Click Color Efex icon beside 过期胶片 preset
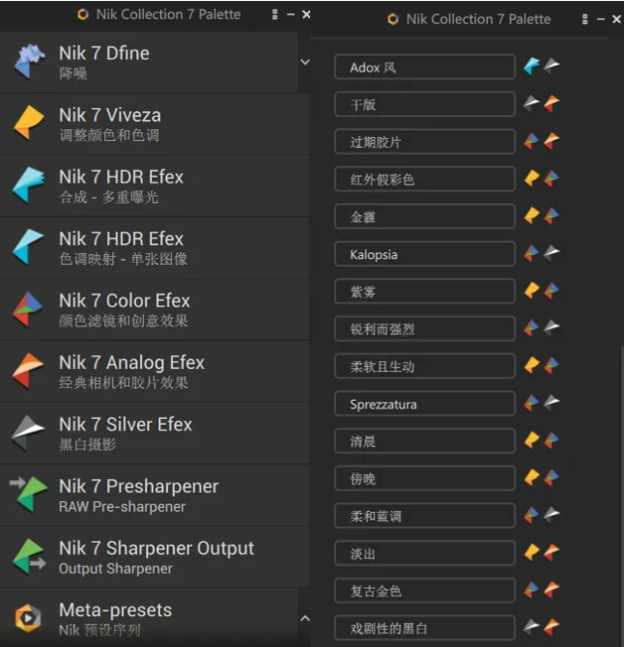The image size is (624, 647). pyautogui.click(x=531, y=141)
